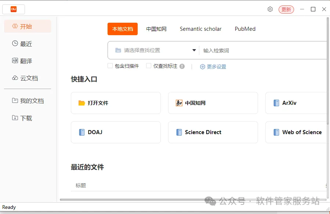Open the Web of Science quick entry card
This screenshot has width=330, height=214.
[297, 132]
